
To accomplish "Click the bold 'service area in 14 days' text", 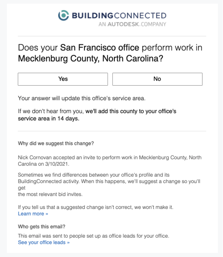I will [x=49, y=119].
